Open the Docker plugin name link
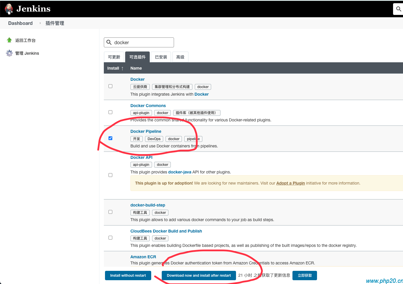403x284 pixels. (137, 79)
